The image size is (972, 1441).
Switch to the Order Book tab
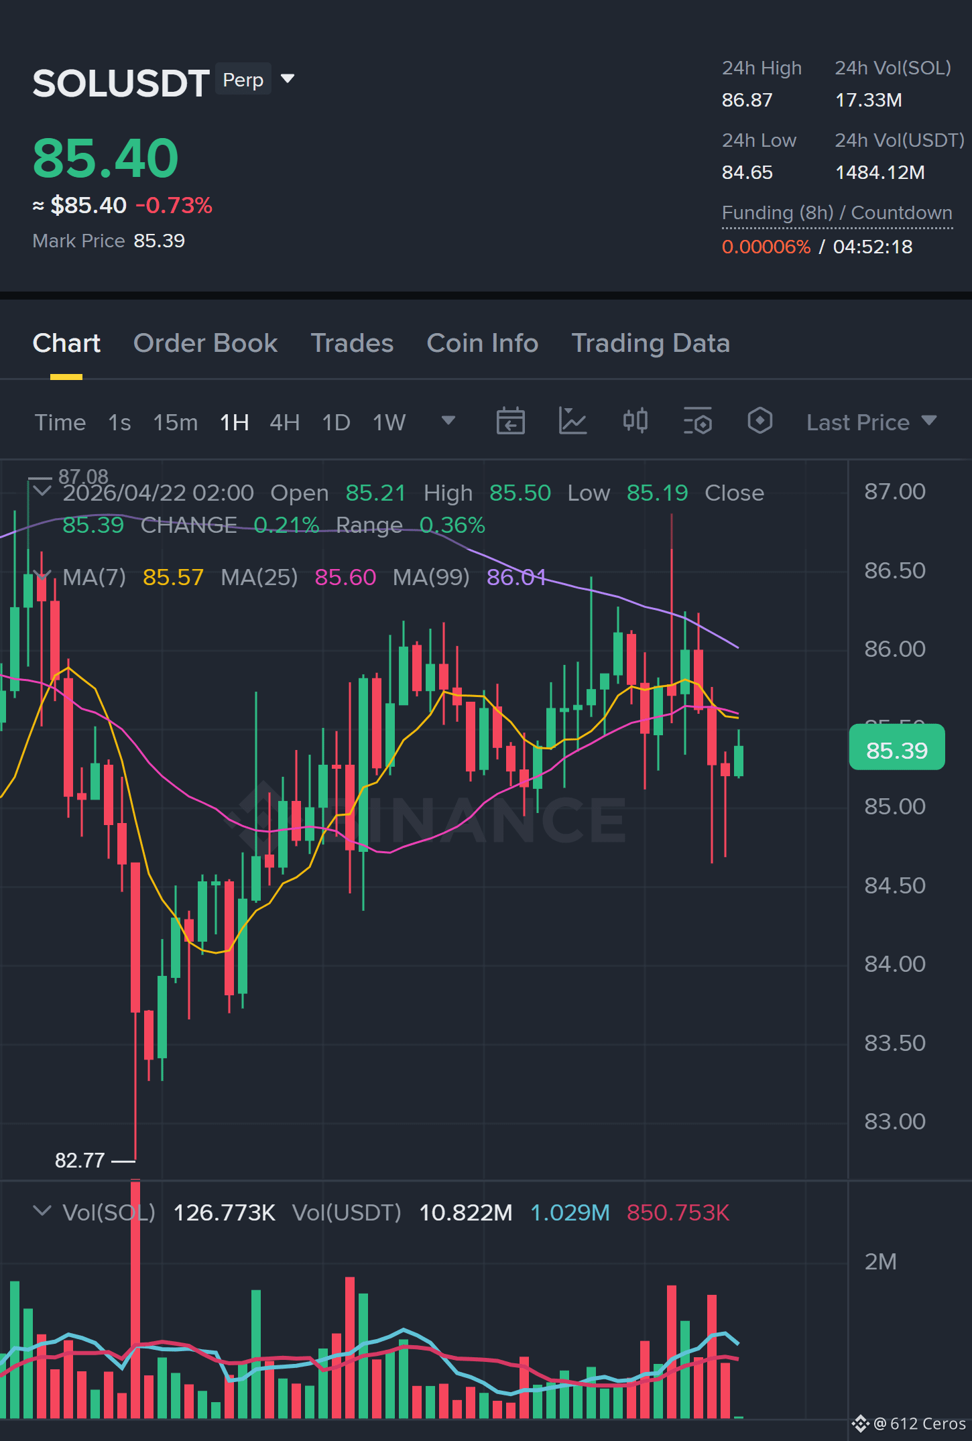pyautogui.click(x=205, y=343)
